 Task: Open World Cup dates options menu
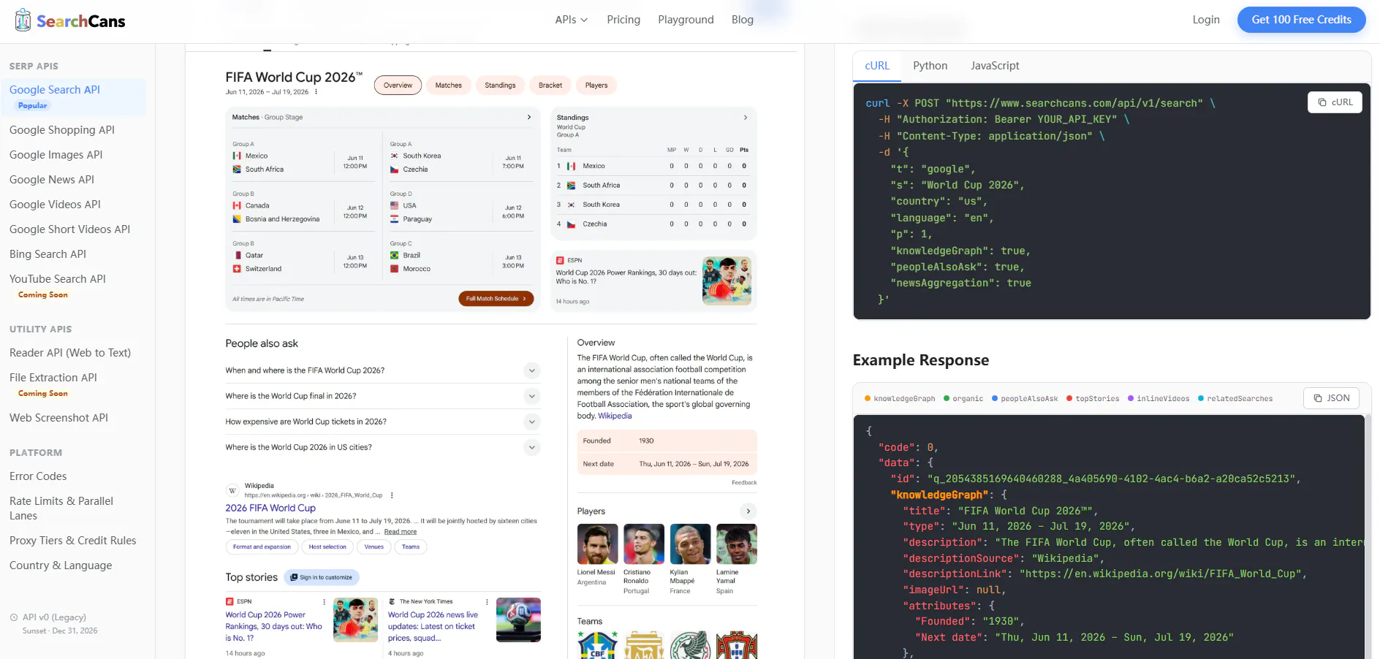[x=316, y=92]
